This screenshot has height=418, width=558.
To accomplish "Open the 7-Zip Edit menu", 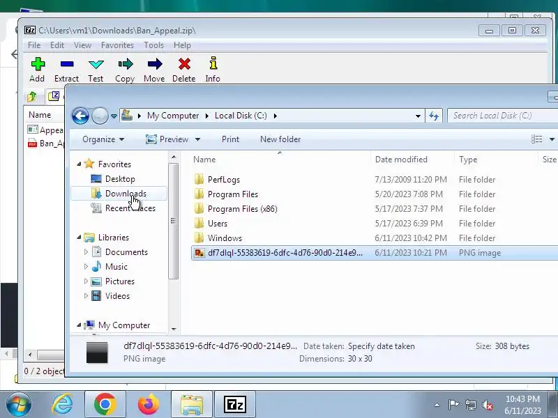I will [x=57, y=45].
